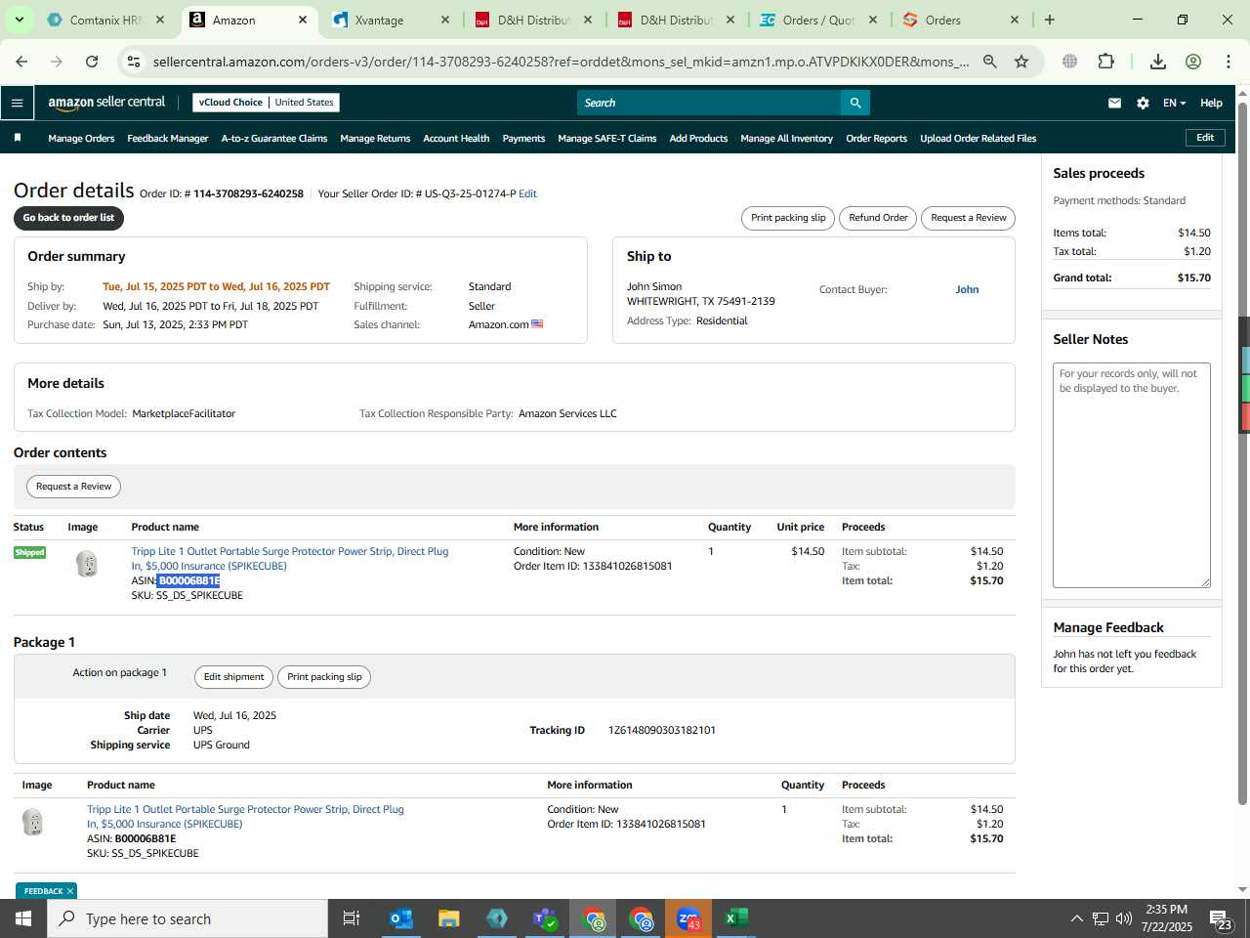This screenshot has height=938, width=1250.
Task: Click Print packing slip in Package 1
Action: point(324,677)
